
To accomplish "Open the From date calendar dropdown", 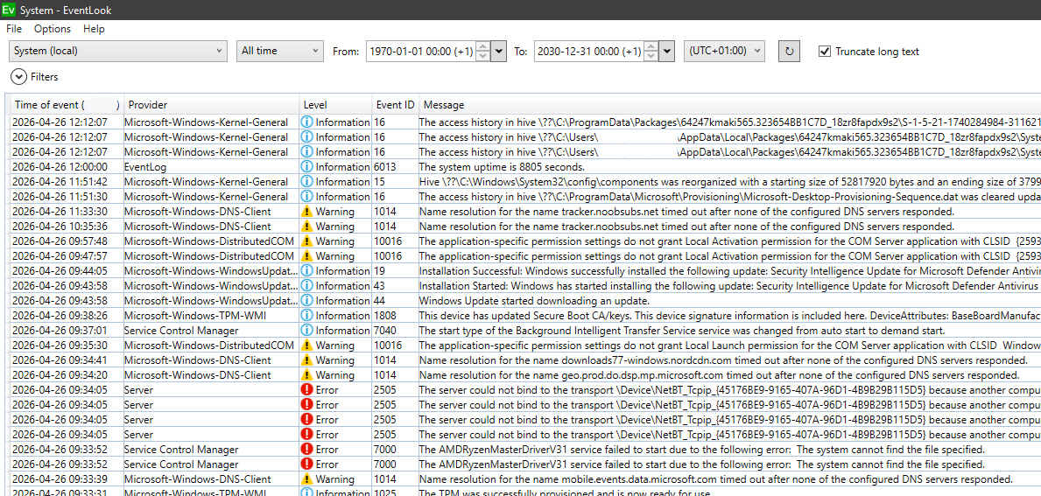I will (x=499, y=51).
